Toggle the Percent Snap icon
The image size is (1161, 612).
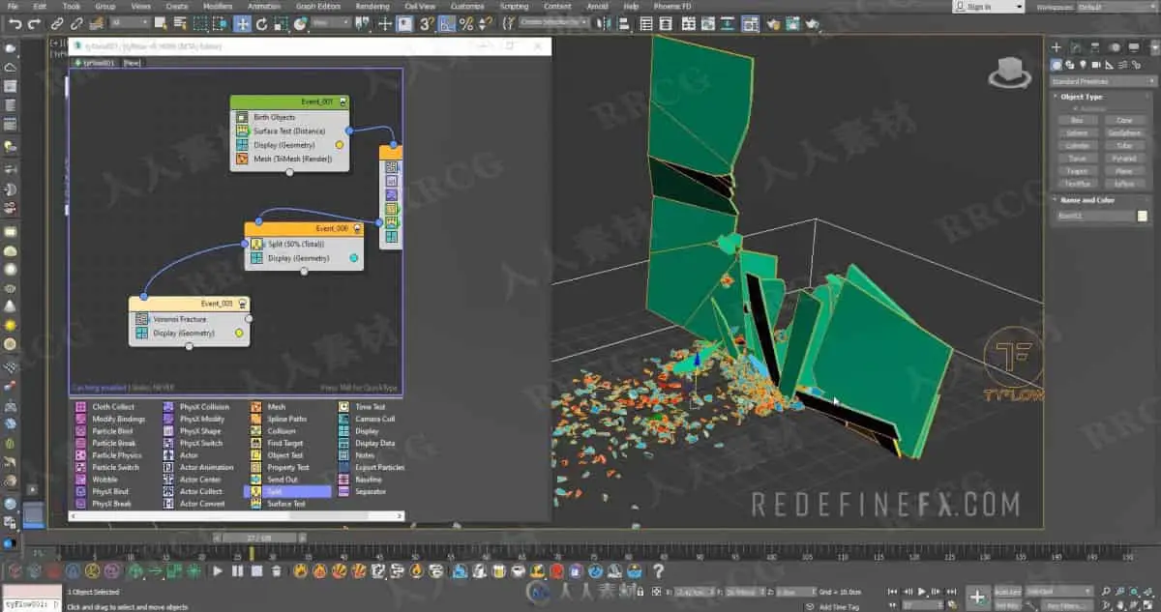(x=466, y=23)
